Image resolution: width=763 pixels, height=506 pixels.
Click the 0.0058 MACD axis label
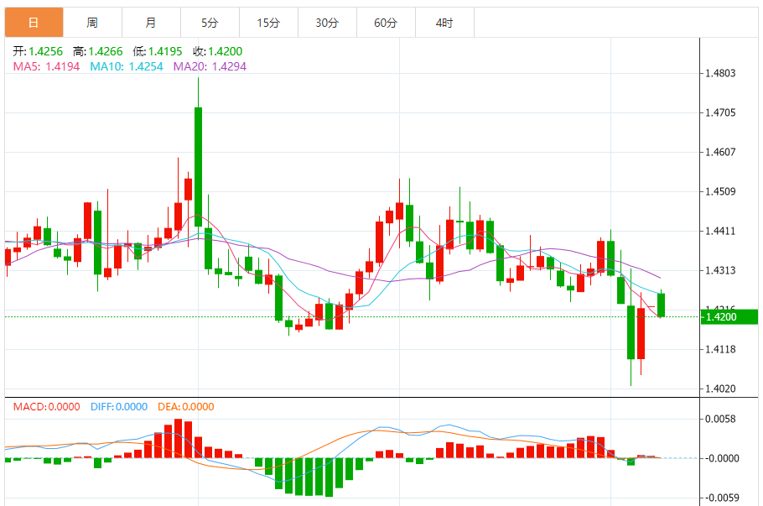tap(721, 420)
